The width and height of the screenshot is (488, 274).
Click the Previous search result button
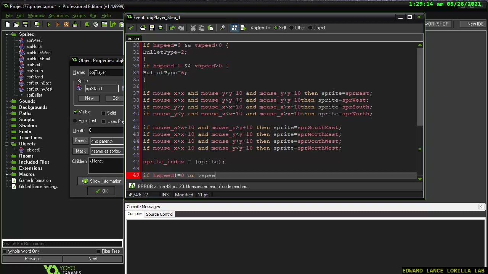[x=32, y=259]
